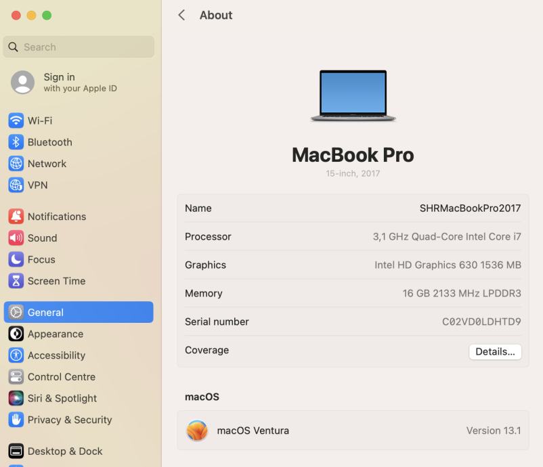Click memory value 16 GB 2133 MHz LPDDR3
This screenshot has width=543, height=467.
pos(462,293)
